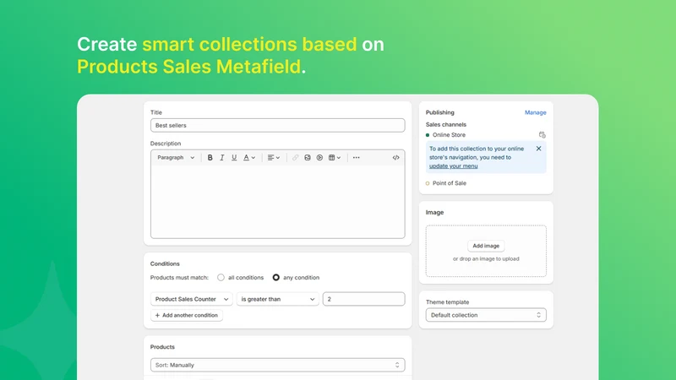The image size is (676, 380).
Task: Follow the update your menu link
Action: coord(453,166)
